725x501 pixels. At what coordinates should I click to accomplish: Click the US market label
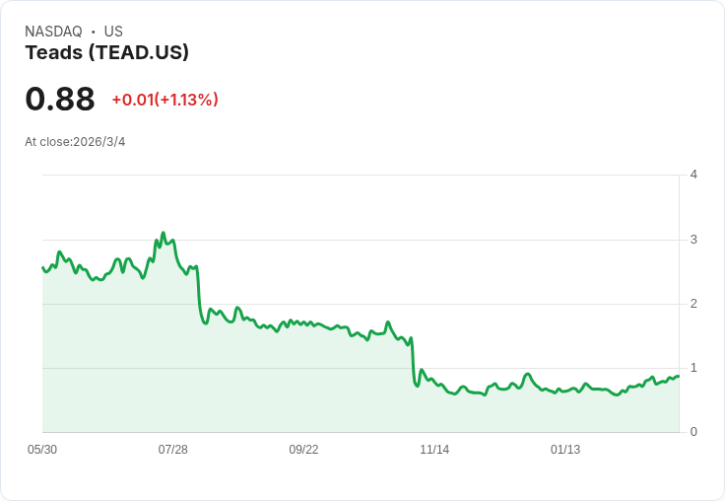(x=113, y=32)
